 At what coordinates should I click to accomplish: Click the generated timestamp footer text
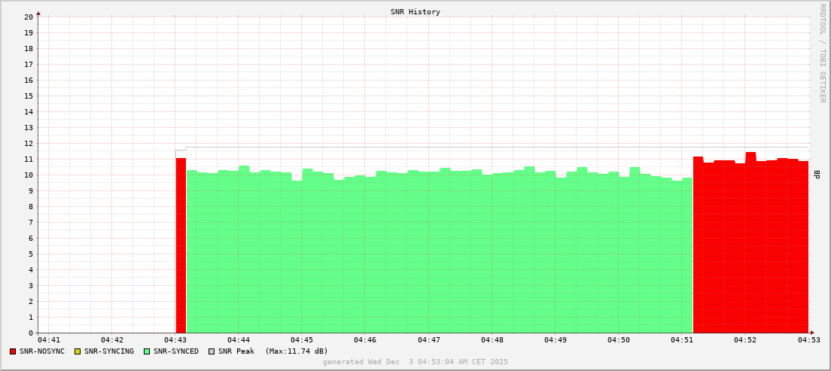415,362
